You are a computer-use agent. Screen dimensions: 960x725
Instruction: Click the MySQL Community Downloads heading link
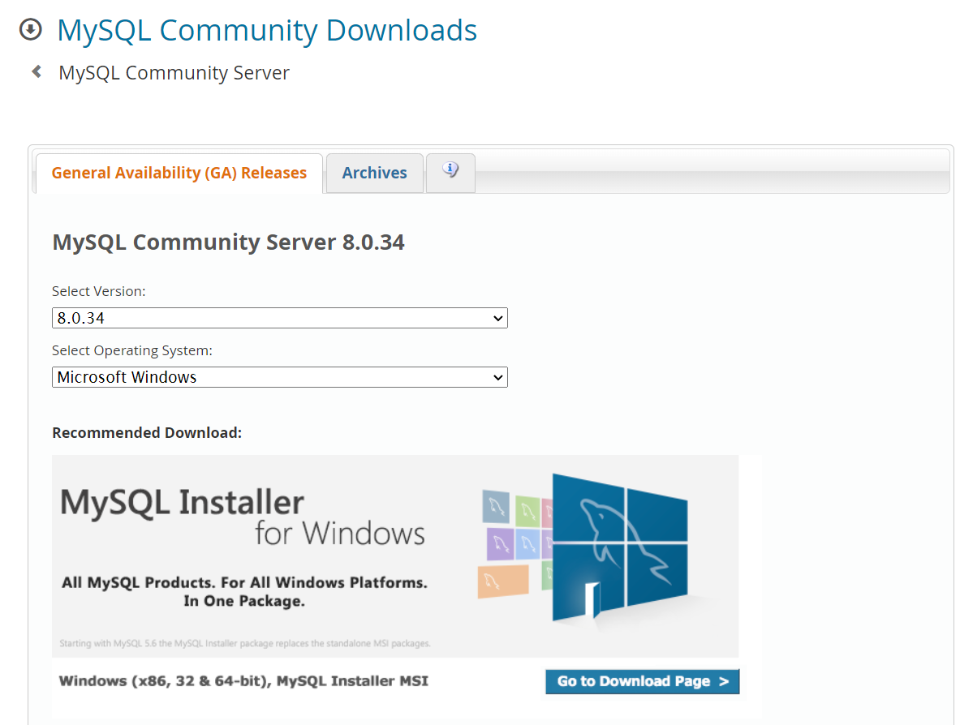pyautogui.click(x=266, y=30)
